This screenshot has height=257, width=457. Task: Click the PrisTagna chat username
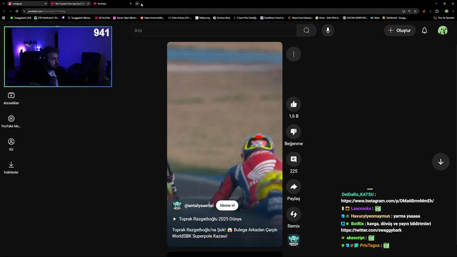tap(370, 246)
